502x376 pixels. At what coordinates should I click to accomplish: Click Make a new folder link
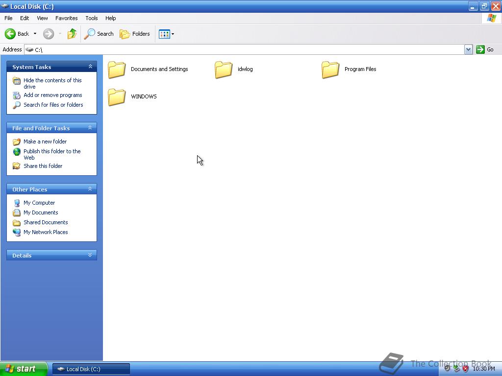point(45,141)
